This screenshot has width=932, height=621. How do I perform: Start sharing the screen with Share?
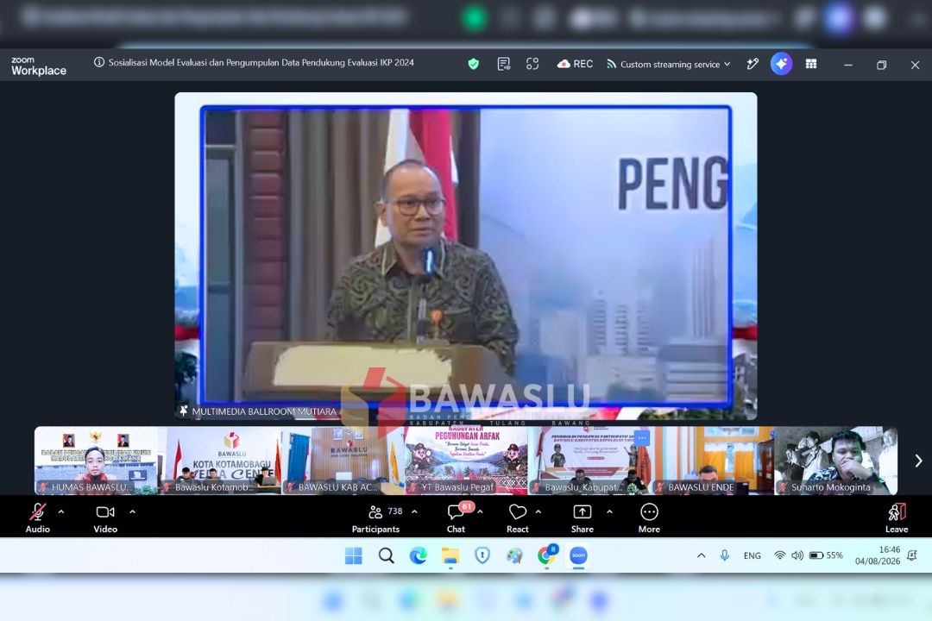582,517
